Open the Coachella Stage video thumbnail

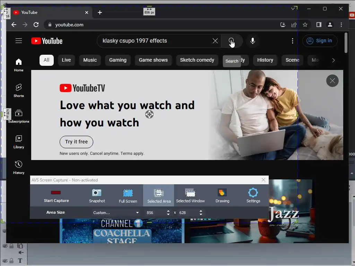[x=122, y=231]
